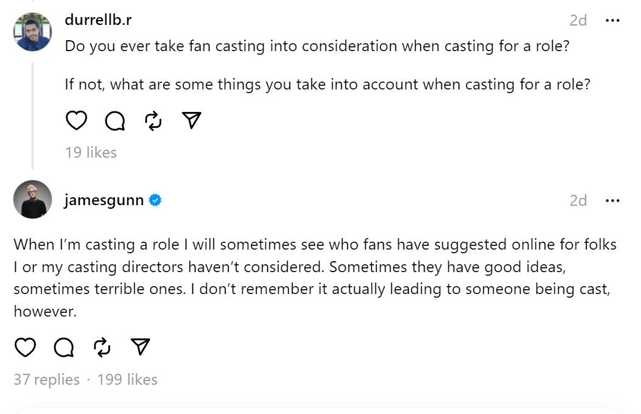Open durrellb.r's profile via username
The height and width of the screenshot is (414, 641).
click(97, 20)
